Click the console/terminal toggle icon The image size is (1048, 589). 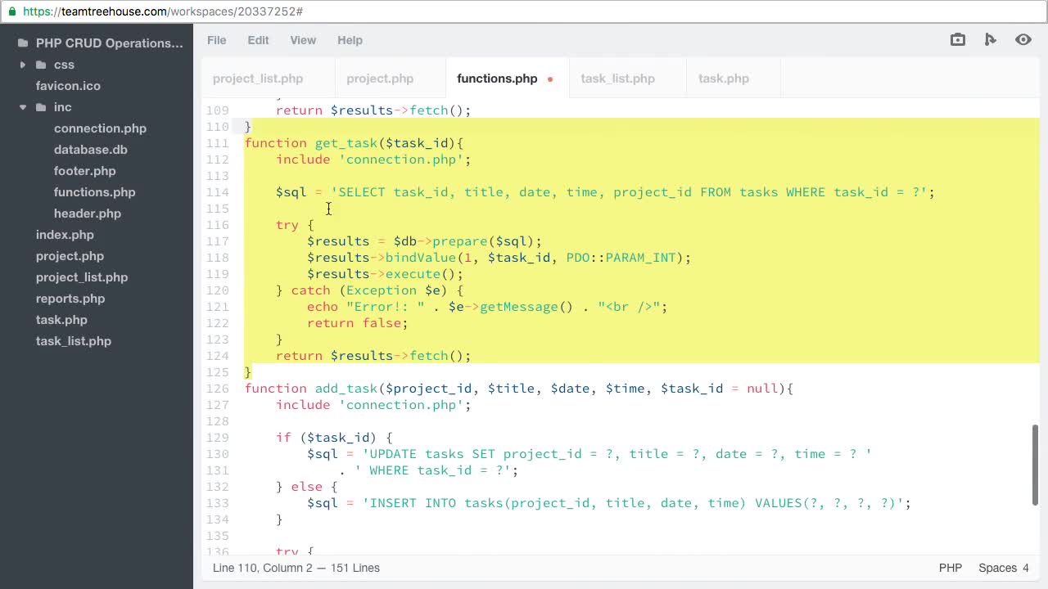(x=991, y=39)
